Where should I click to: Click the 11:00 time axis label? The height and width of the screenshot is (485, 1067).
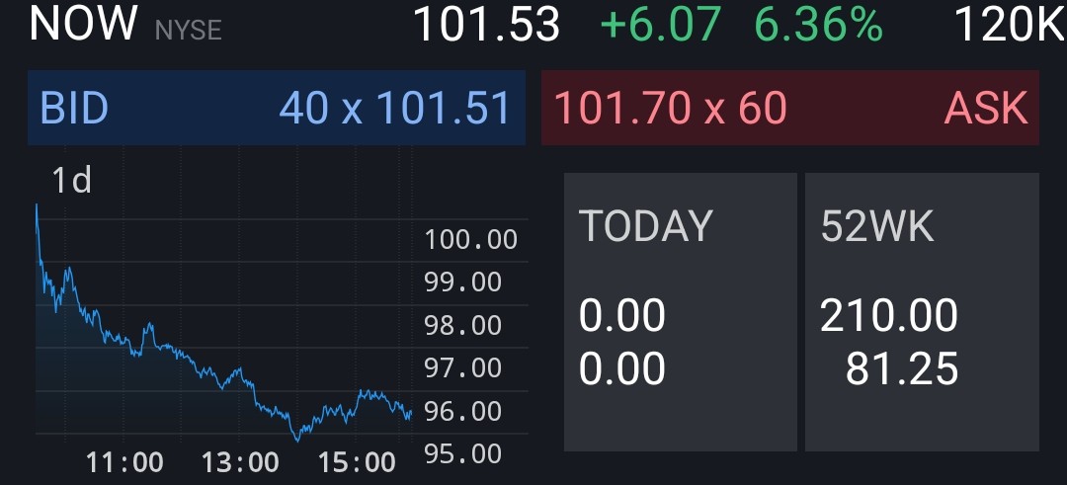click(124, 462)
